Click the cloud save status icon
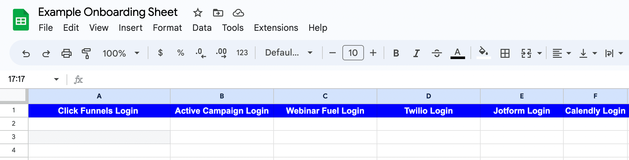This screenshot has height=160, width=629. [238, 13]
